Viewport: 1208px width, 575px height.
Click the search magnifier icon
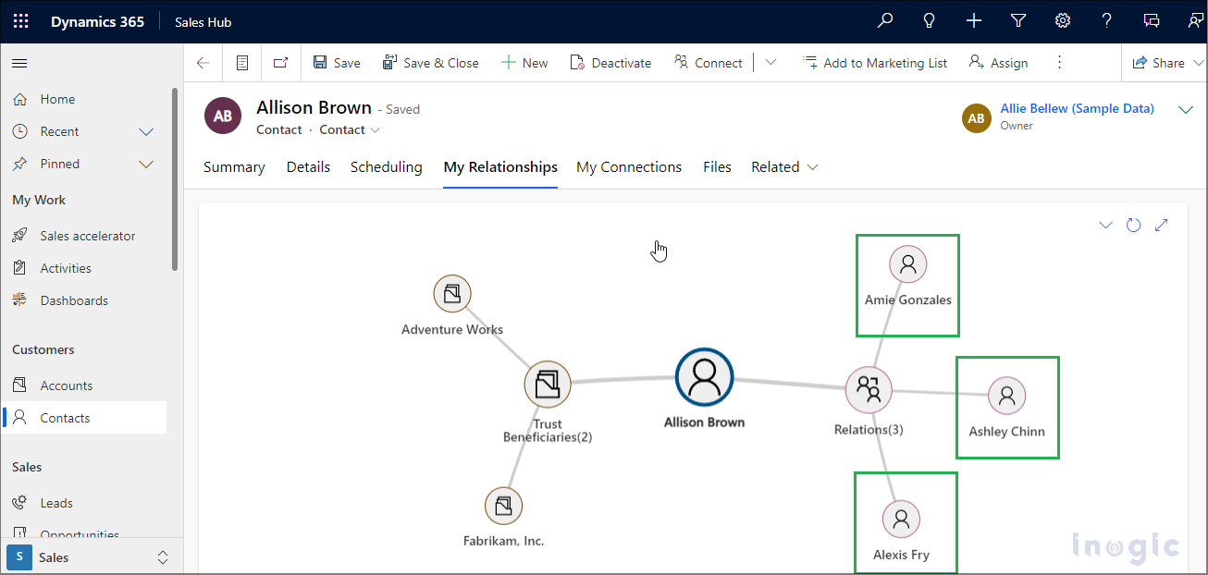point(885,21)
